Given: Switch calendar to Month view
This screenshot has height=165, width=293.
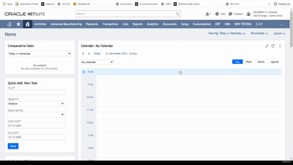Looking at the screenshot, I should (x=261, y=62).
